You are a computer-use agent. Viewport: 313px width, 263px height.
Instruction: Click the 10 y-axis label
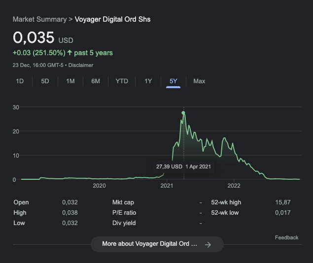[x=16, y=156]
